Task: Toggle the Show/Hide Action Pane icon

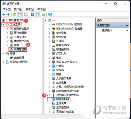Action: pos(37,14)
